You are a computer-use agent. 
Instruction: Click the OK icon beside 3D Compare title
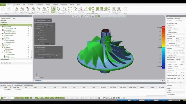point(49,20)
